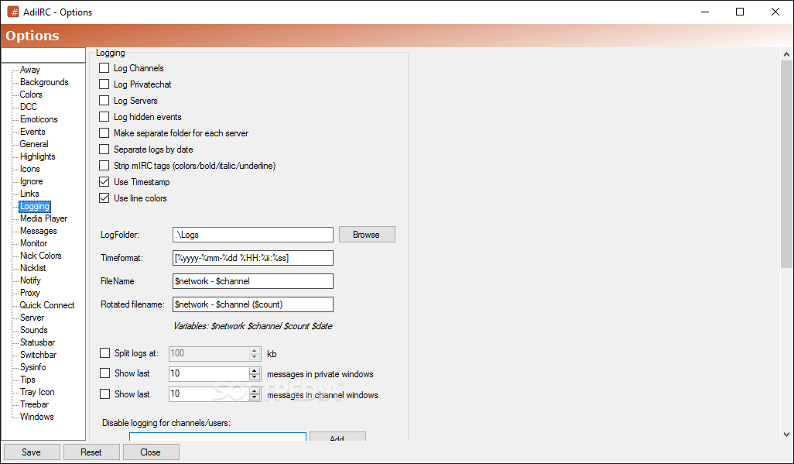794x464 pixels.
Task: Open Tips settings
Action: (28, 380)
